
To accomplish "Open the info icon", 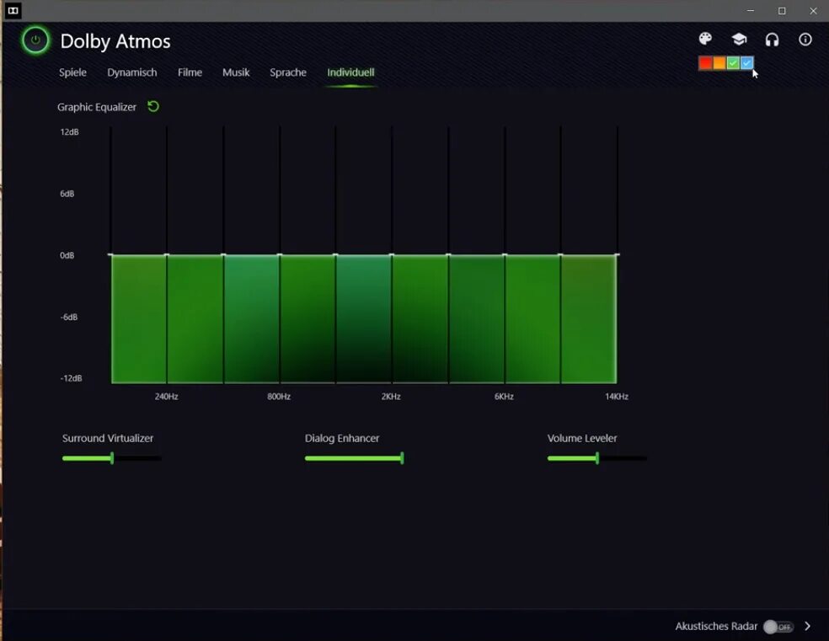I will [x=805, y=40].
